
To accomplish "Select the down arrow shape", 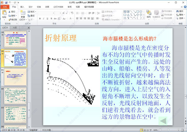I will click(141, 15).
